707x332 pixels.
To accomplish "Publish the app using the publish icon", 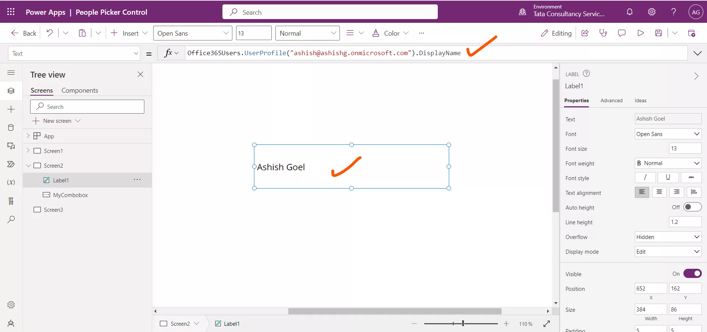I will (x=692, y=33).
